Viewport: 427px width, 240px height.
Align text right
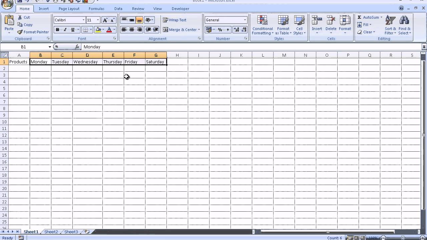point(139,30)
